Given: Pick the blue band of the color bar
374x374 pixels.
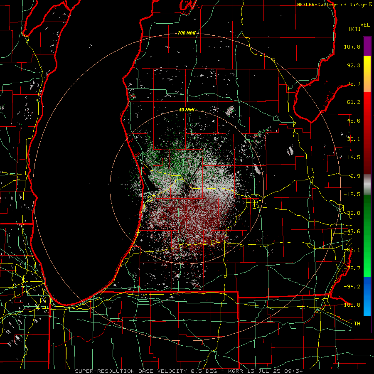Looking at the screenshot, I should pyautogui.click(x=367, y=296).
